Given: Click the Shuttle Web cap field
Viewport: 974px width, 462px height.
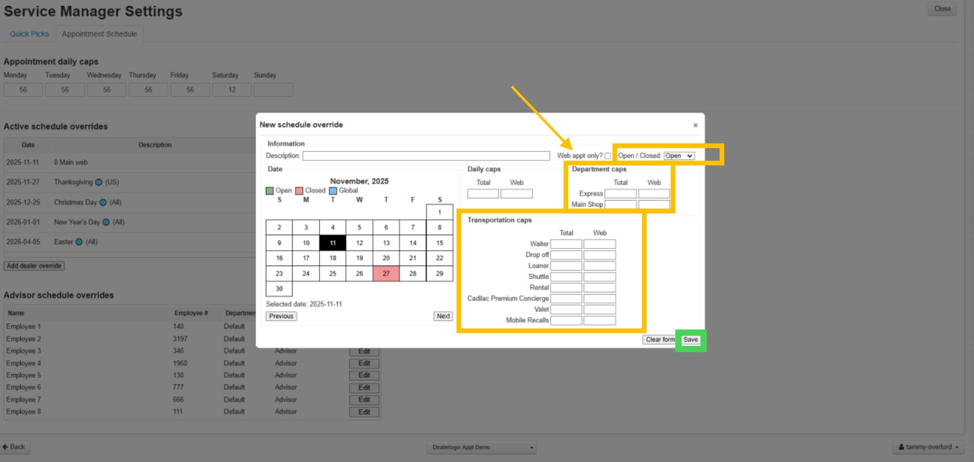Looking at the screenshot, I should click(x=600, y=277).
